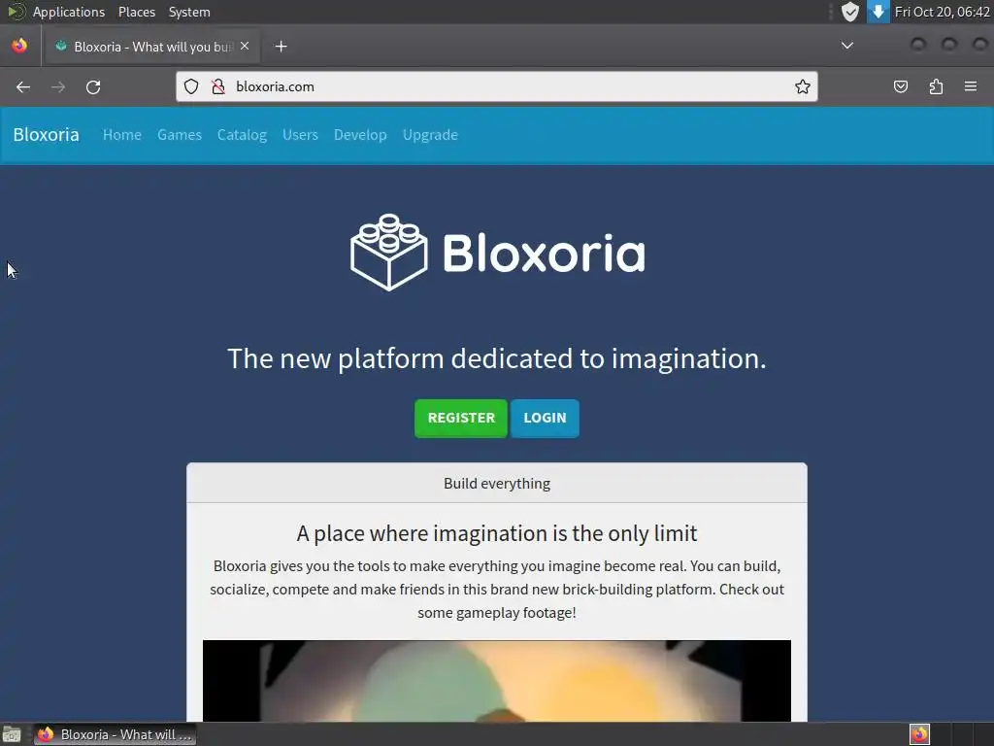Expand the list all tabs chevron
Image resolution: width=994 pixels, height=746 pixels.
coord(846,46)
